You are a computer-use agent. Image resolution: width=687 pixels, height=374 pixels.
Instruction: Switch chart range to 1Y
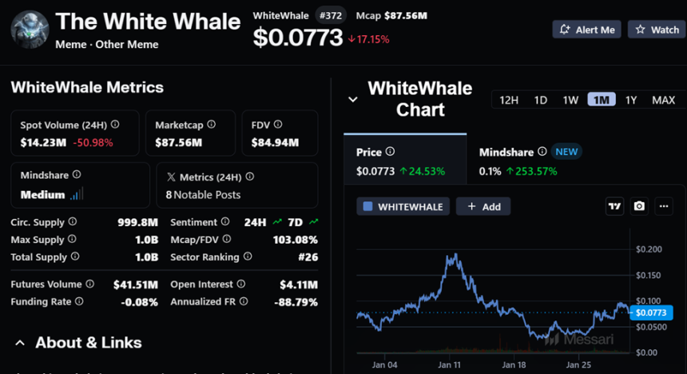coord(631,100)
